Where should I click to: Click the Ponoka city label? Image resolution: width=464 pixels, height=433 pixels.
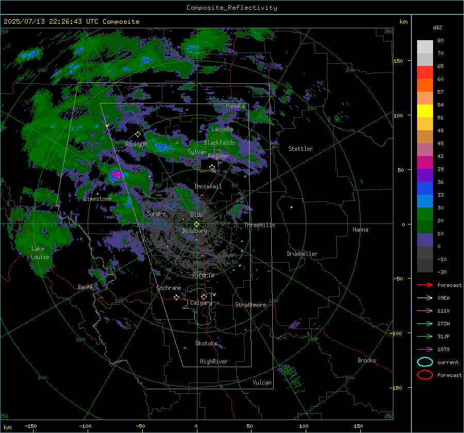pos(235,106)
